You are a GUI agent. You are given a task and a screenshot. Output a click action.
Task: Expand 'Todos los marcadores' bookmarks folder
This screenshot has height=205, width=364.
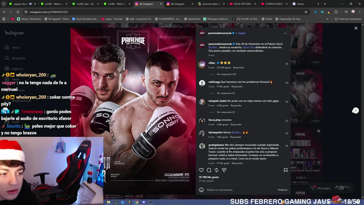(348, 19)
